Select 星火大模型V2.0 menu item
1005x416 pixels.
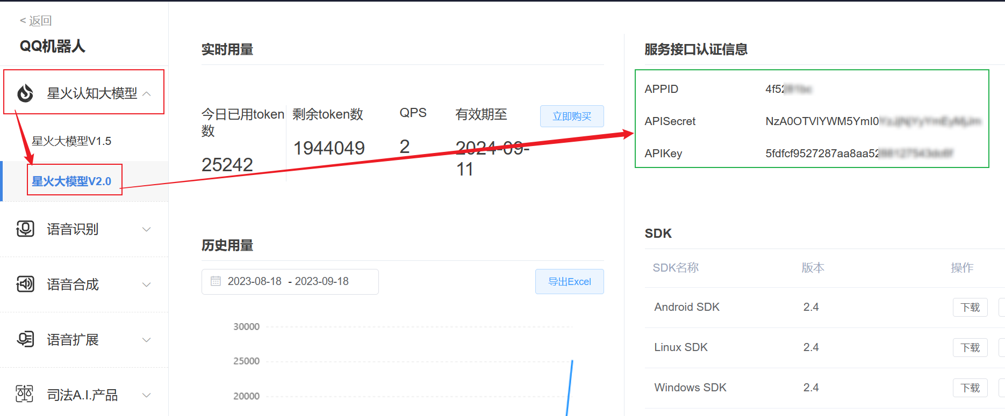[71, 181]
